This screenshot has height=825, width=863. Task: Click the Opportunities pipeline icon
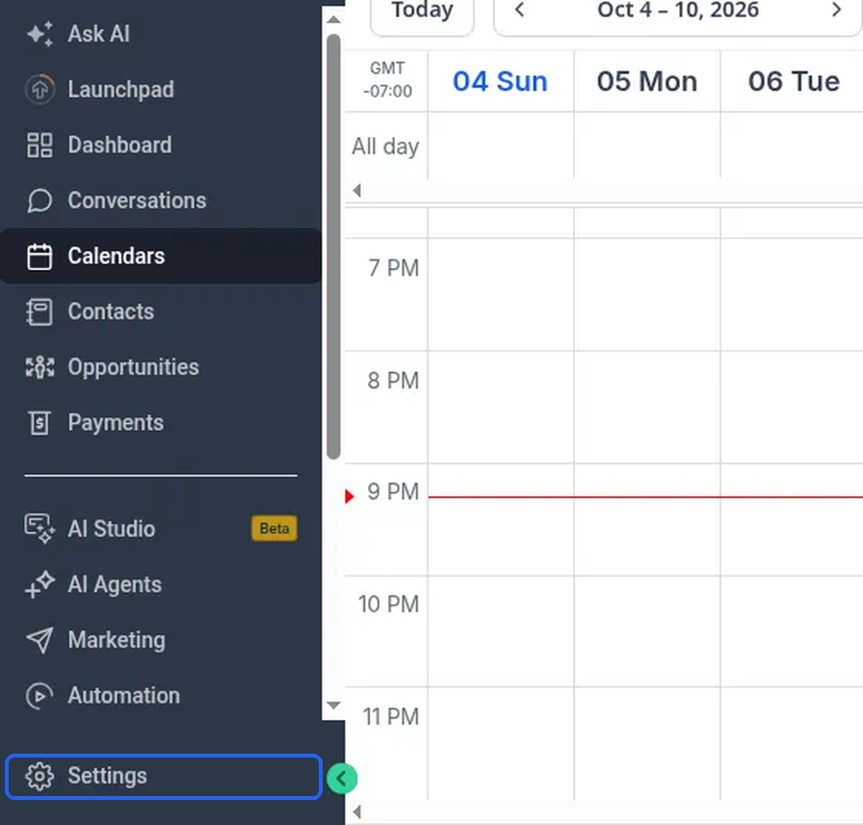click(39, 367)
